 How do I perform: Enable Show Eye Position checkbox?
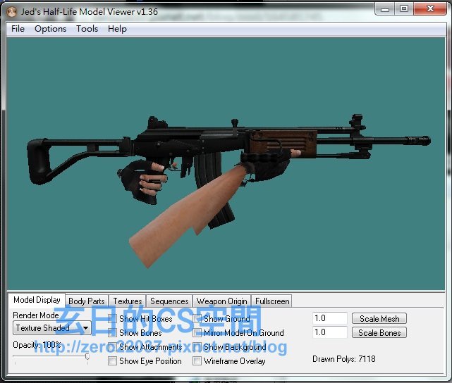112,361
